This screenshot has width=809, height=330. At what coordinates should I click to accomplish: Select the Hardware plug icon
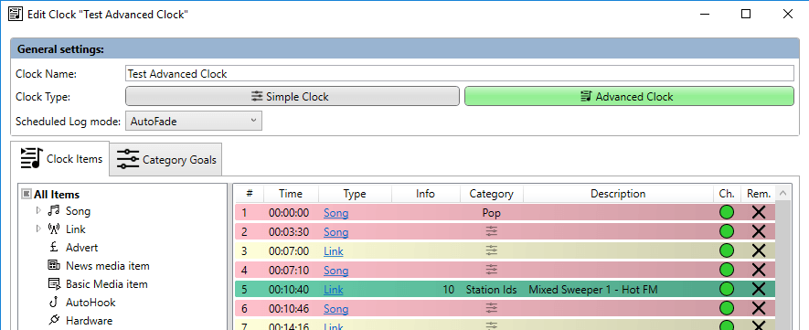coord(54,320)
